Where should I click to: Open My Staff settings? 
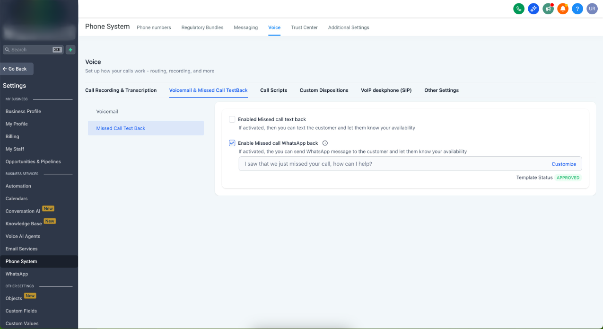click(15, 149)
